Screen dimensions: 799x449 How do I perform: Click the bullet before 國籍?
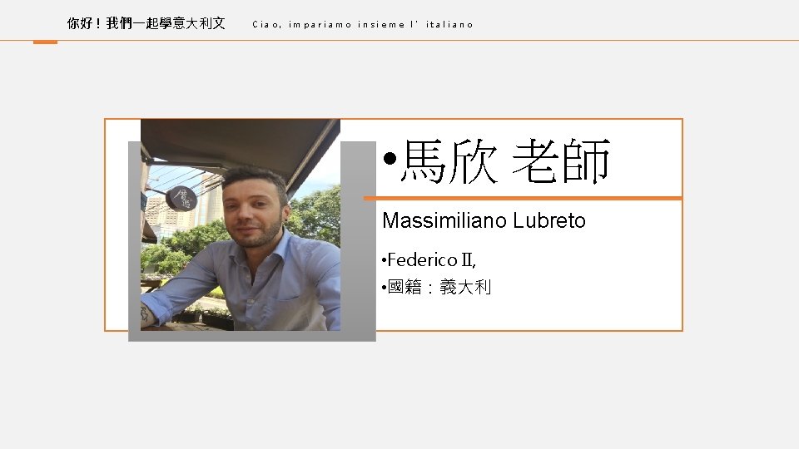click(385, 288)
